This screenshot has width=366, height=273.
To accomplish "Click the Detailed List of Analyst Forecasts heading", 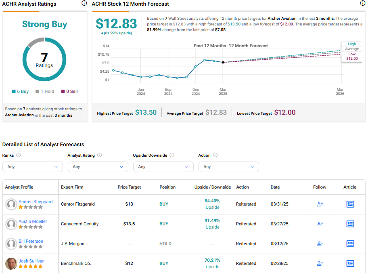I will pyautogui.click(x=43, y=144).
